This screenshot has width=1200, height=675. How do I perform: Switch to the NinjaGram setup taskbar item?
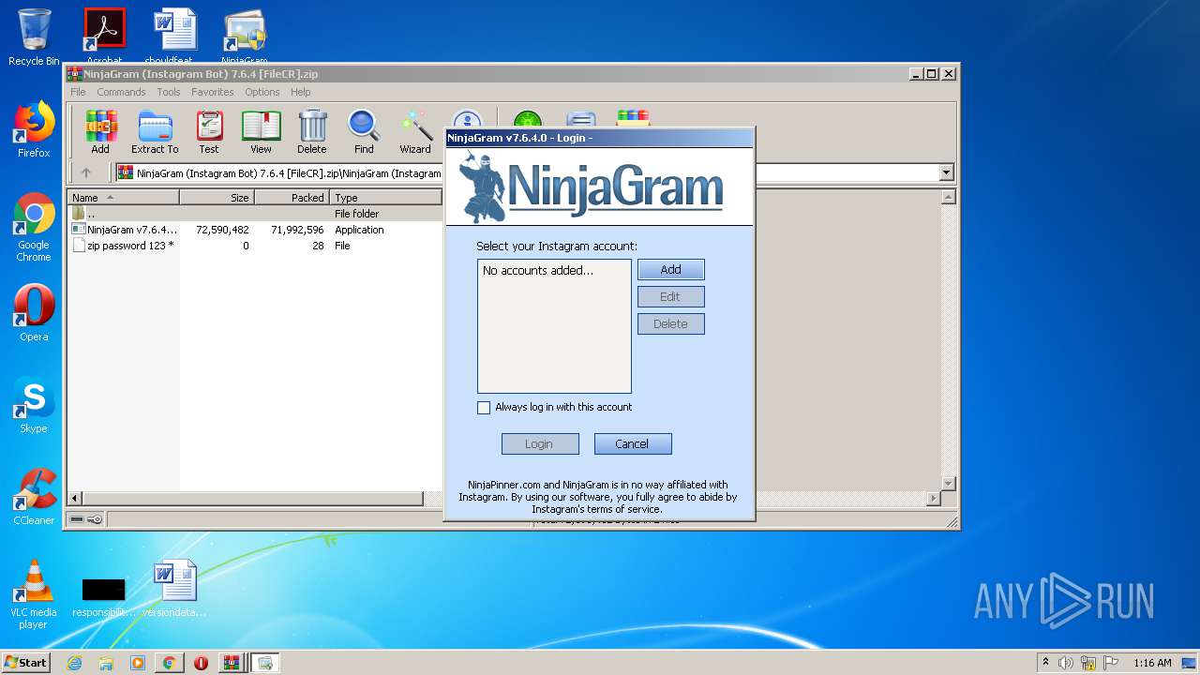(264, 663)
